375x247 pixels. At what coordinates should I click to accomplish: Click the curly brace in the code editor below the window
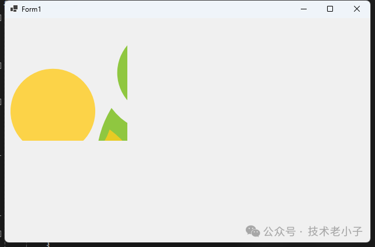click(x=48, y=245)
